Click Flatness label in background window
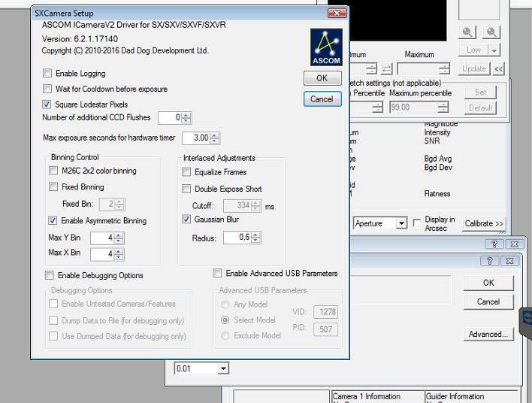 coord(437,193)
